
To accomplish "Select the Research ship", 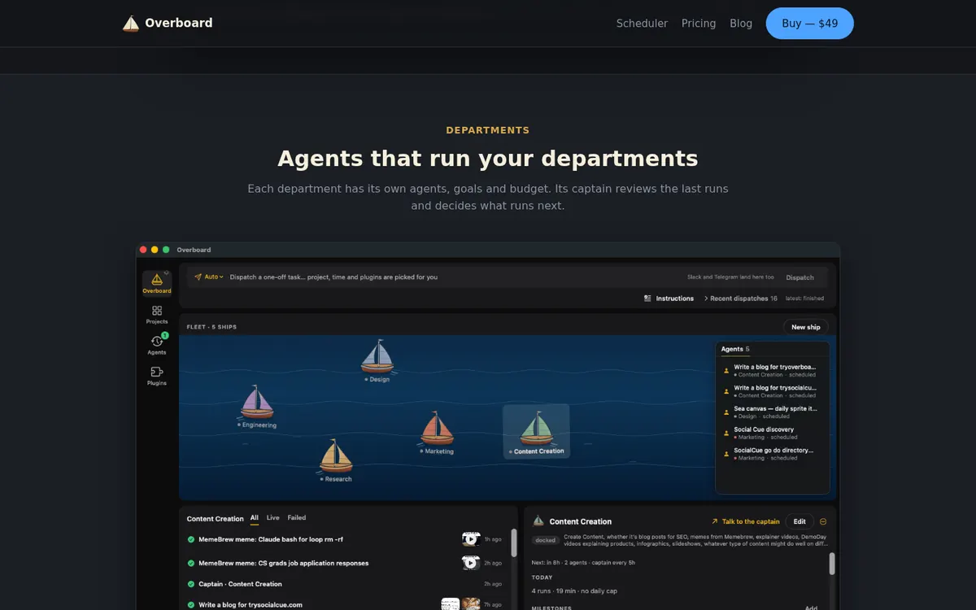I will [x=336, y=460].
